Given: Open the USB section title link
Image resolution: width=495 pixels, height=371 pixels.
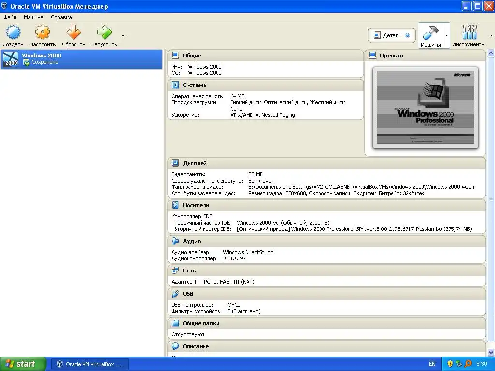Looking at the screenshot, I should pyautogui.click(x=188, y=294).
